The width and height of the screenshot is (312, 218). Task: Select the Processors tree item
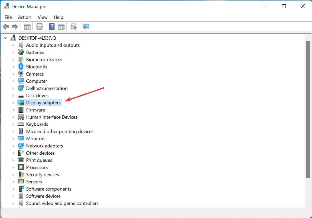click(37, 167)
